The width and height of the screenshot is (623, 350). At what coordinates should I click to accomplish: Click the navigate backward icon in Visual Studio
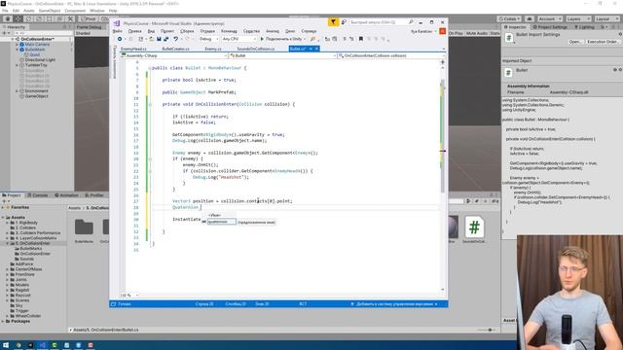click(120, 39)
